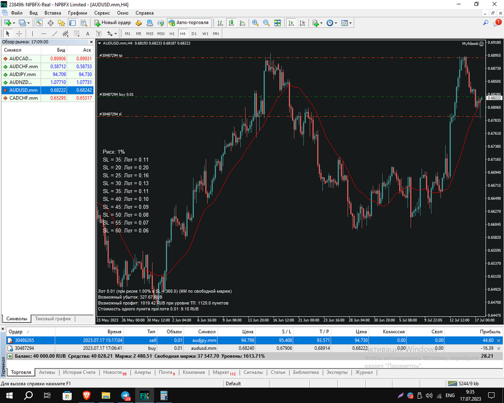Expand the profiles dropdown arrow
This screenshot has height=403, width=504.
click(x=29, y=23)
